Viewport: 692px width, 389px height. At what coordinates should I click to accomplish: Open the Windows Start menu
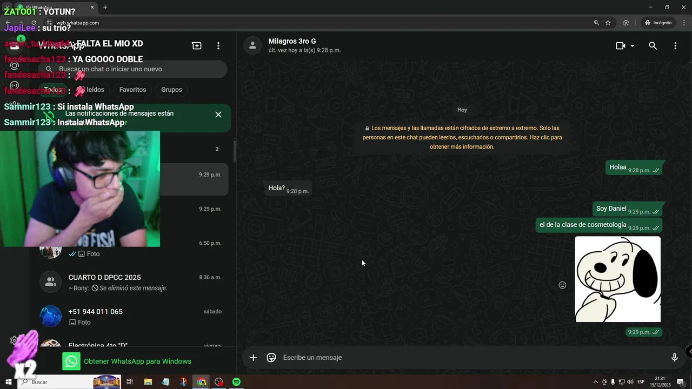click(8, 382)
